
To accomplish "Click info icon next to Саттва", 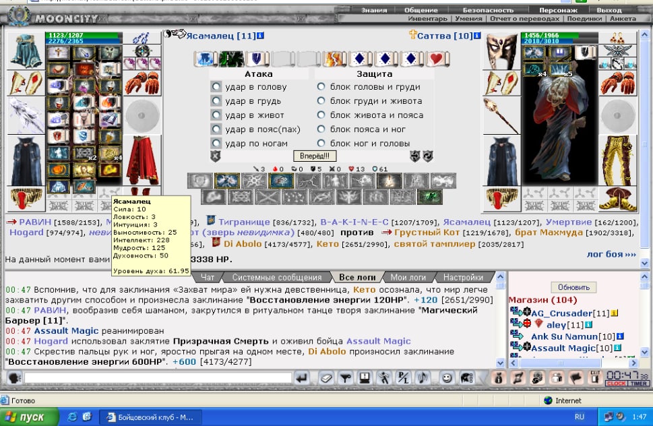I will tap(477, 36).
